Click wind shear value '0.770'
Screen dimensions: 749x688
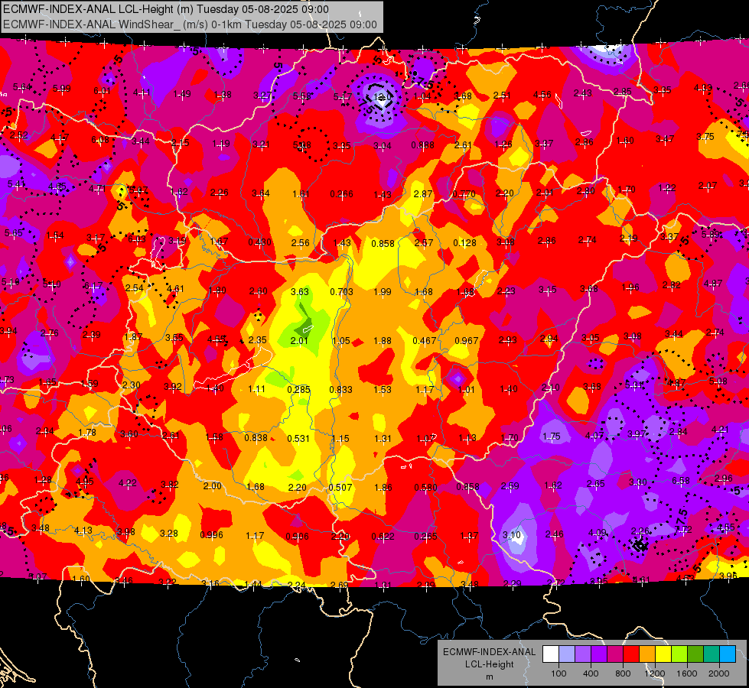464,194
